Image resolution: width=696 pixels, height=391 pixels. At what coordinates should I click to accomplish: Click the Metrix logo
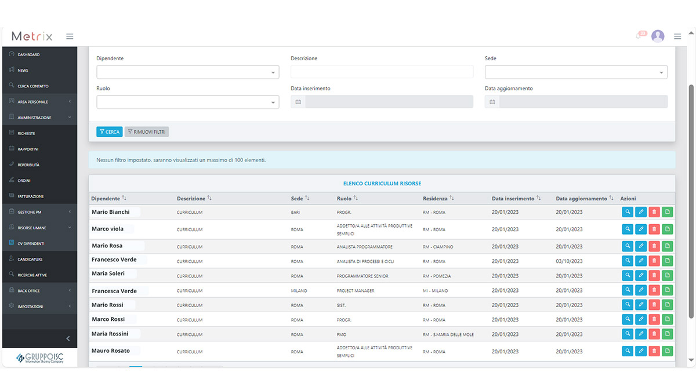[x=32, y=36]
